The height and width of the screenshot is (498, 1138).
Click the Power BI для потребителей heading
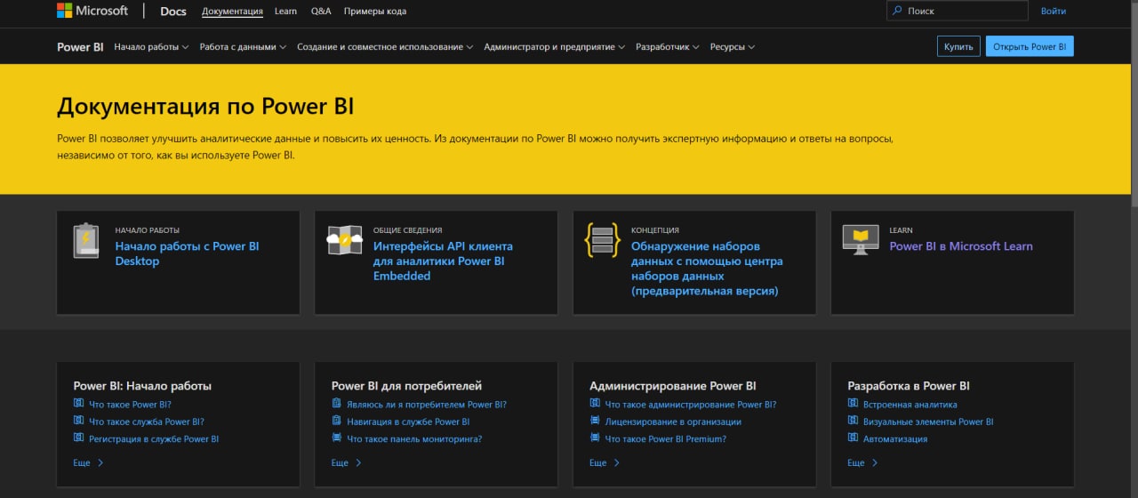406,386
